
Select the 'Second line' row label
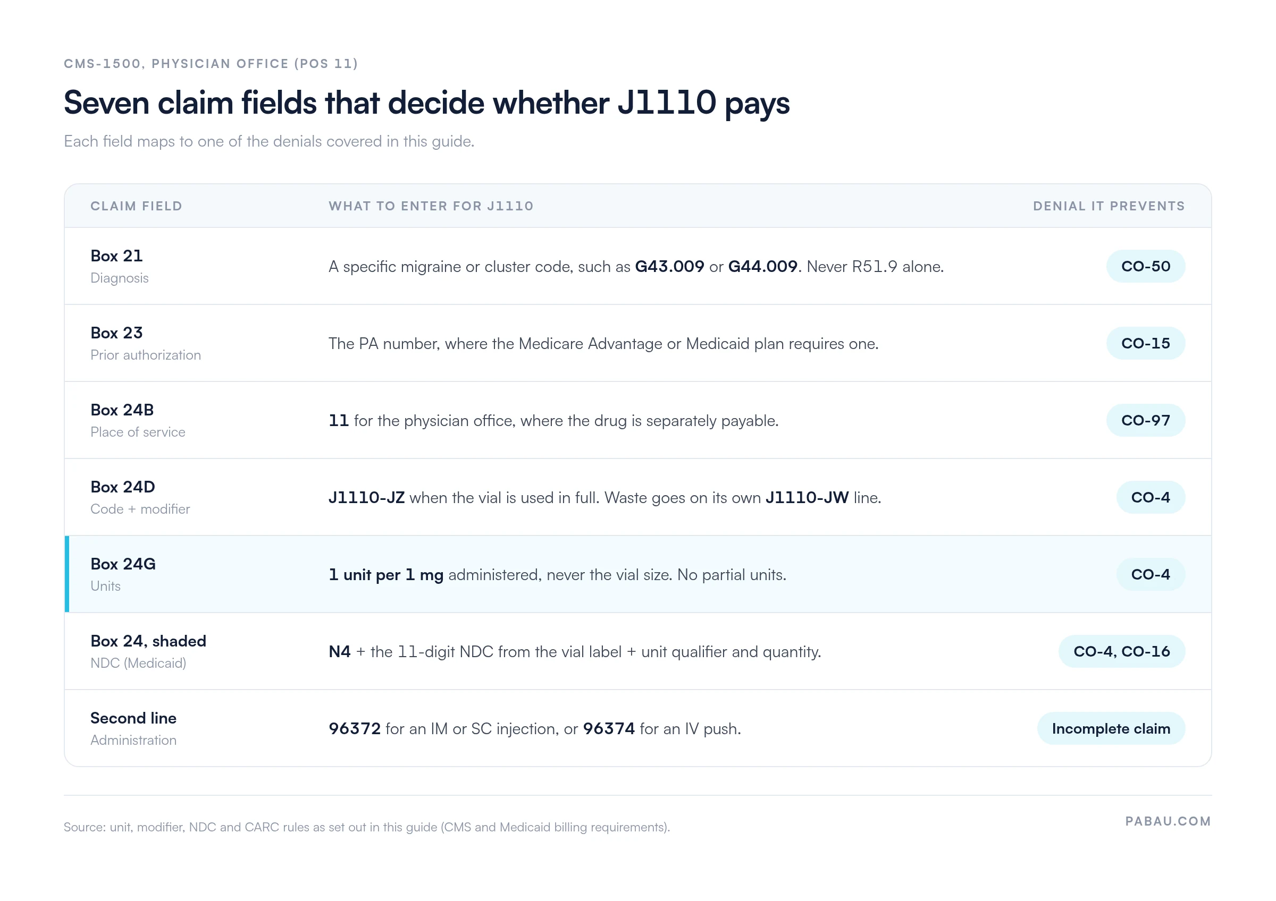[x=133, y=719]
